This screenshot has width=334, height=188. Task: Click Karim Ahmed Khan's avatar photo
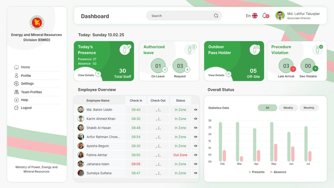click(x=81, y=119)
